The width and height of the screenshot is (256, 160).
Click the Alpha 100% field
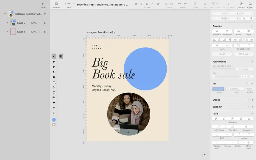tap(249, 89)
